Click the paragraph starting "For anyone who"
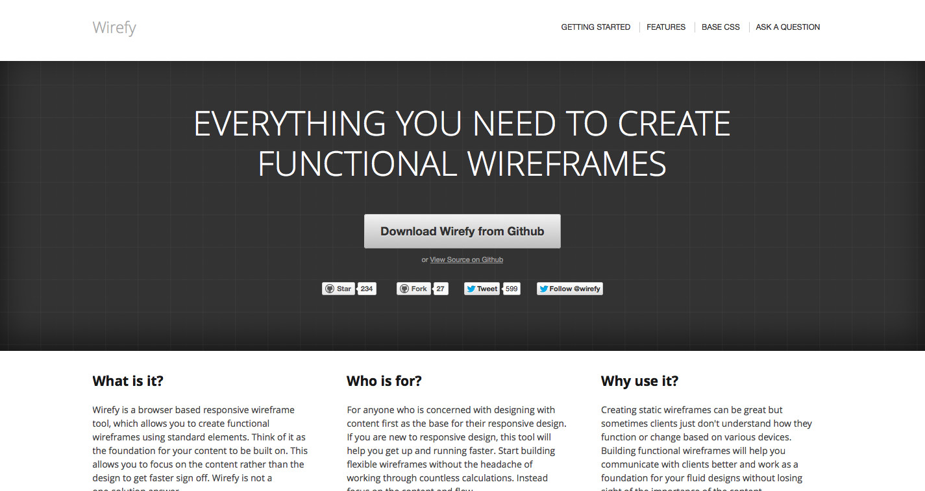The image size is (925, 491). point(456,444)
